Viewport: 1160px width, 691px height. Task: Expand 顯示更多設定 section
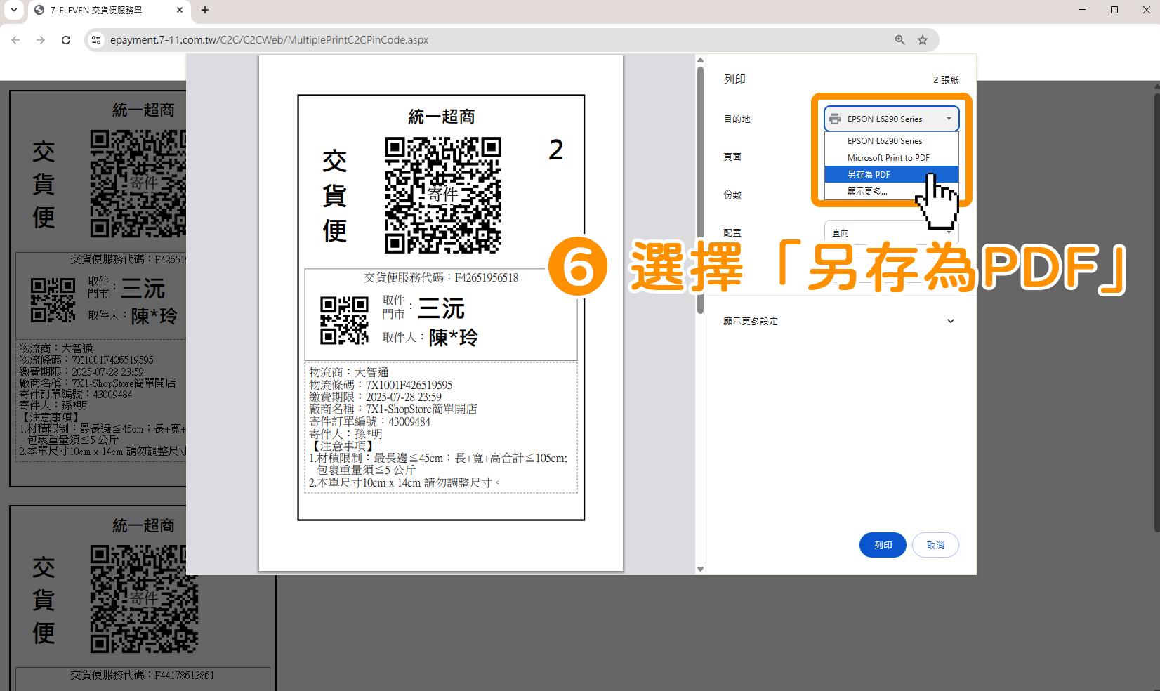839,321
